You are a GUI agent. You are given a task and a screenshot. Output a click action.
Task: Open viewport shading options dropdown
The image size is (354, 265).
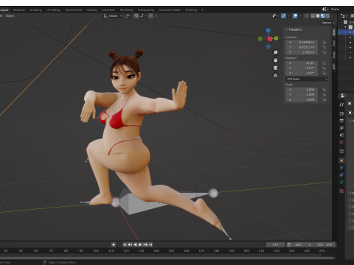333,16
